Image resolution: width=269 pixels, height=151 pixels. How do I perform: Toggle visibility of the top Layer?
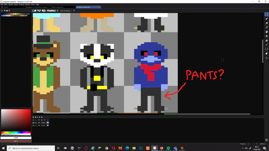(x=33, y=123)
